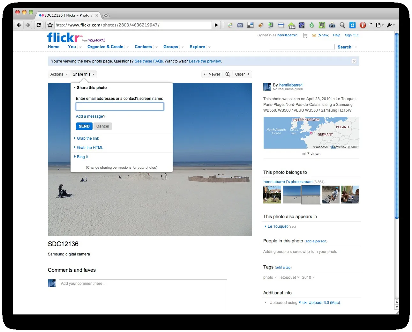Click the green house 99+ extension icon
Image resolution: width=412 pixels, height=332 pixels.
[291, 25]
